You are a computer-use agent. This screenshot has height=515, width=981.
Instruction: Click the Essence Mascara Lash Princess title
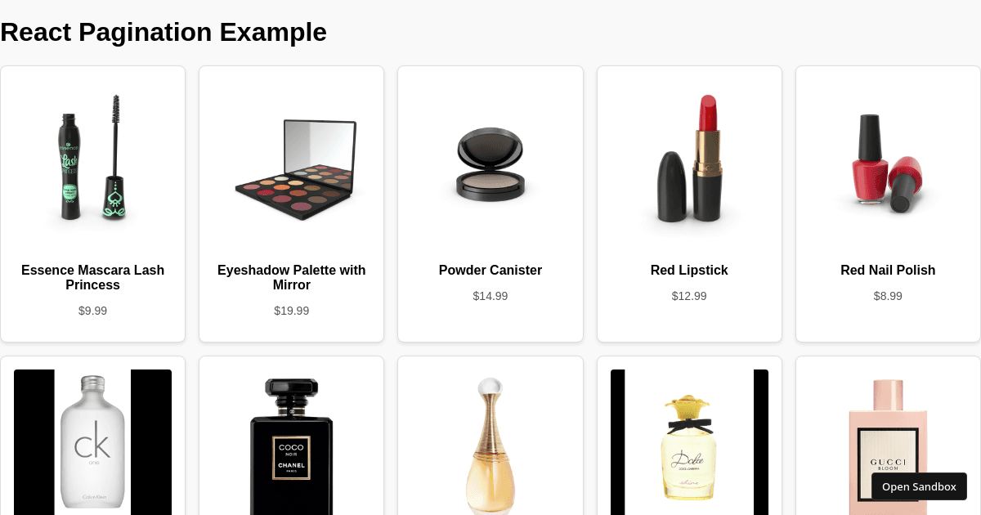pos(92,277)
